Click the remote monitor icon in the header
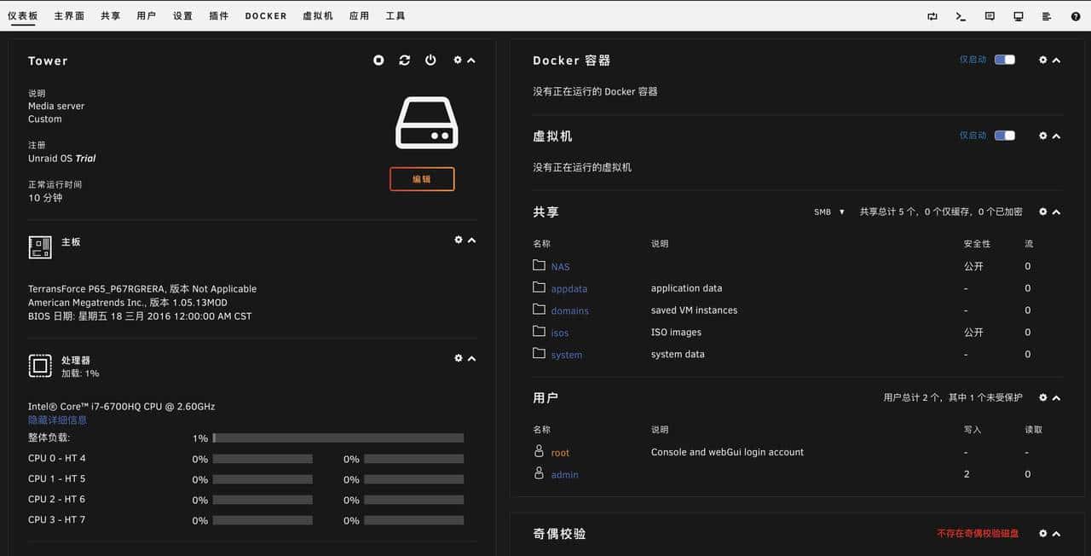This screenshot has width=1091, height=556. (x=1018, y=15)
